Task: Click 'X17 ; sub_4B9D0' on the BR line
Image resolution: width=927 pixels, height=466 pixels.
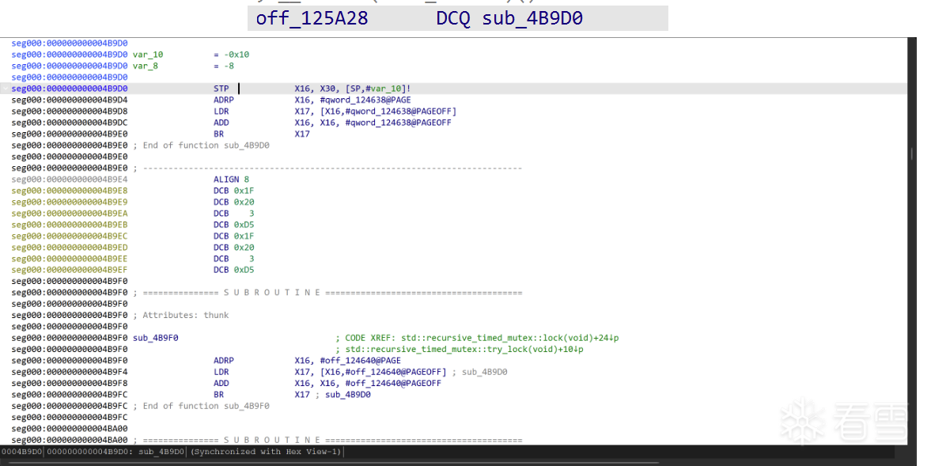Action: click(x=333, y=395)
